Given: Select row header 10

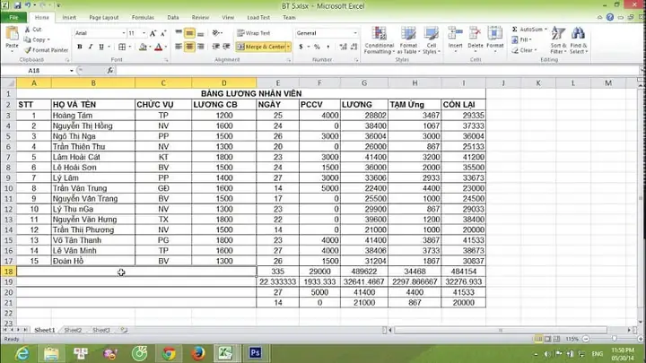Looking at the screenshot, I should (8, 188).
